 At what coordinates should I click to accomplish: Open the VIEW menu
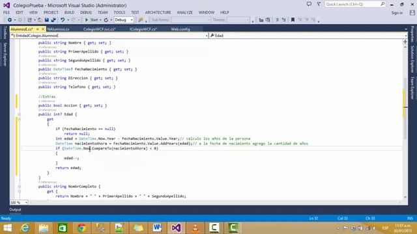coord(33,12)
